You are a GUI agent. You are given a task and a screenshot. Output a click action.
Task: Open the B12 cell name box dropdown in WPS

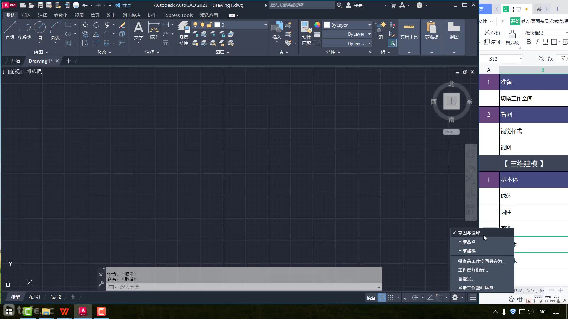click(x=521, y=59)
